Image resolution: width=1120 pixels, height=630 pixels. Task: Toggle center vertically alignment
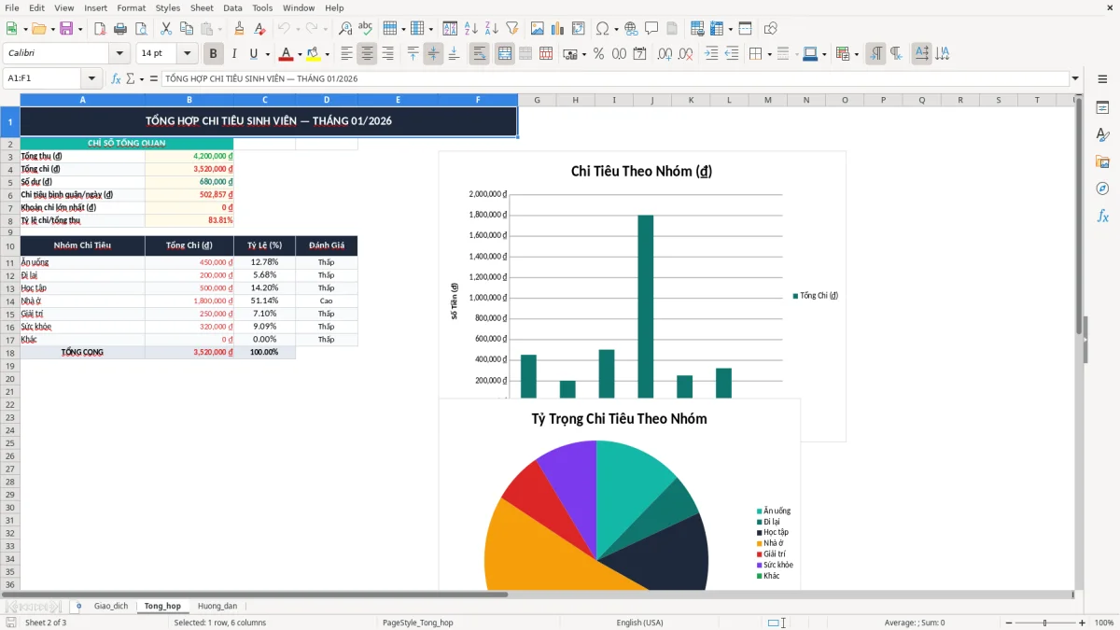433,54
